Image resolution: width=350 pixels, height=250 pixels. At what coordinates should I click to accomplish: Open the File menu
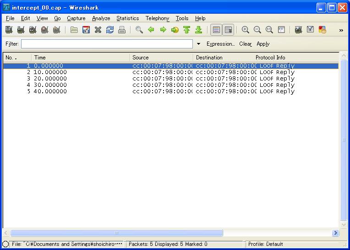click(x=10, y=18)
